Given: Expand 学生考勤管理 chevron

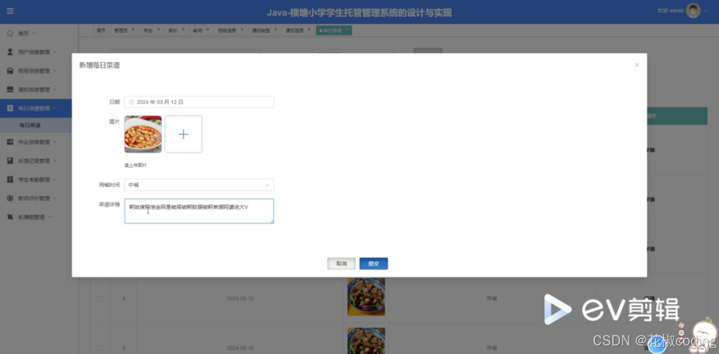Looking at the screenshot, I should [55, 180].
